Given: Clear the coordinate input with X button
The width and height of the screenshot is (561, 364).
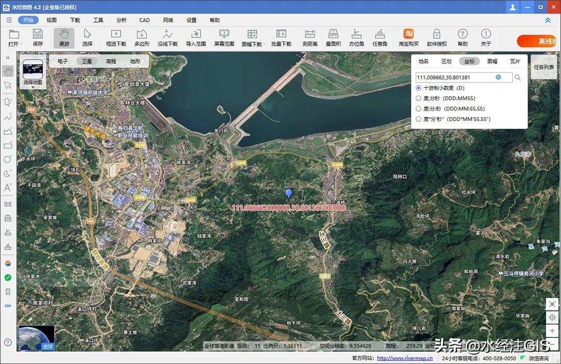Looking at the screenshot, I should pos(498,77).
